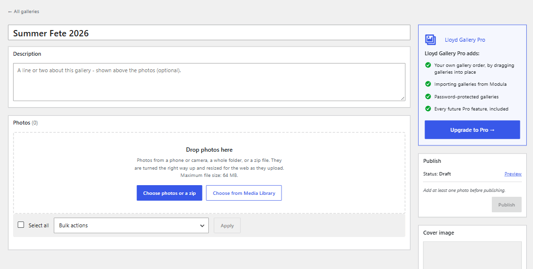Click the green checkmark beside Password-protected galleries
The width and height of the screenshot is (533, 269).
click(428, 96)
